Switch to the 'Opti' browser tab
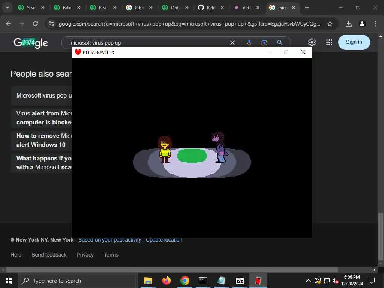 coord(175,7)
